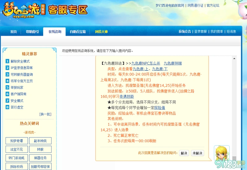Select recommendation 4 将军令官方主页
The width and height of the screenshot is (247, 170).
(22, 81)
